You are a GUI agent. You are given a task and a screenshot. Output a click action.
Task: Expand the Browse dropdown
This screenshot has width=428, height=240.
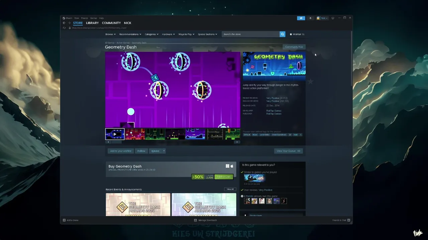click(110, 34)
